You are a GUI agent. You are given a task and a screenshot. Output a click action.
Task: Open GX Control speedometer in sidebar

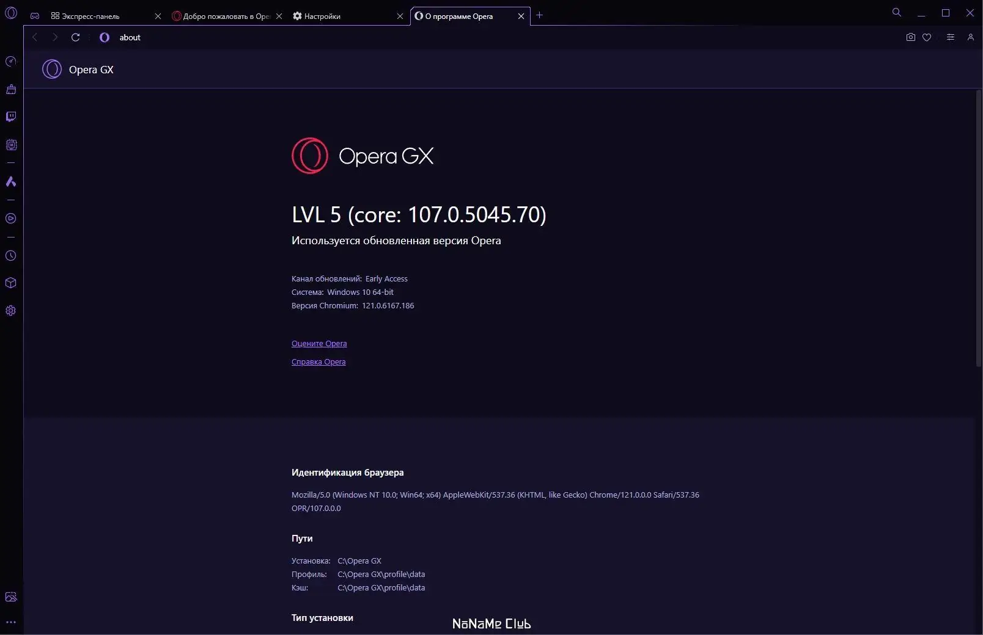11,61
